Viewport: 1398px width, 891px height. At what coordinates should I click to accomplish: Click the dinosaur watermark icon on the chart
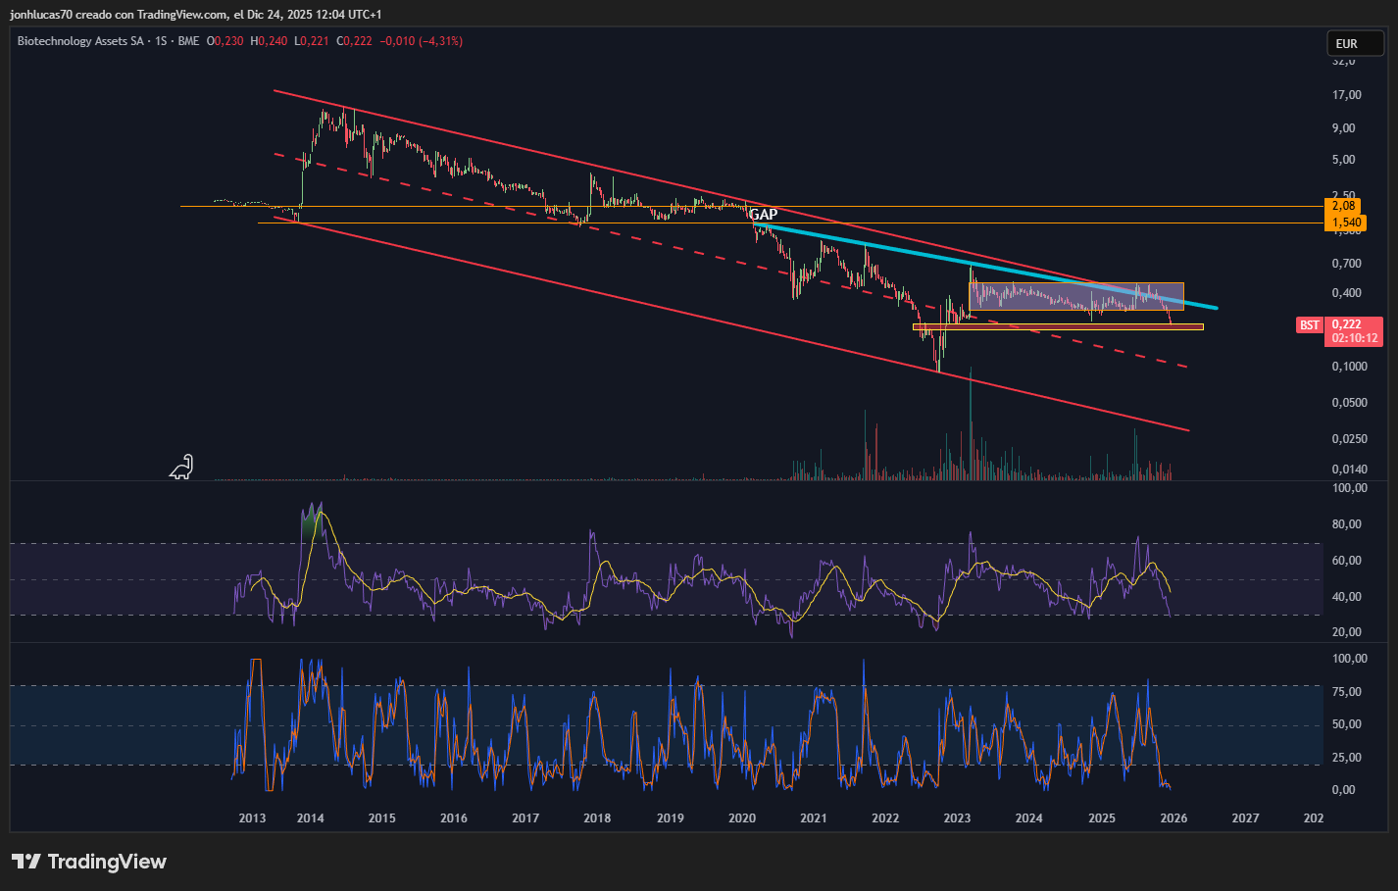181,468
